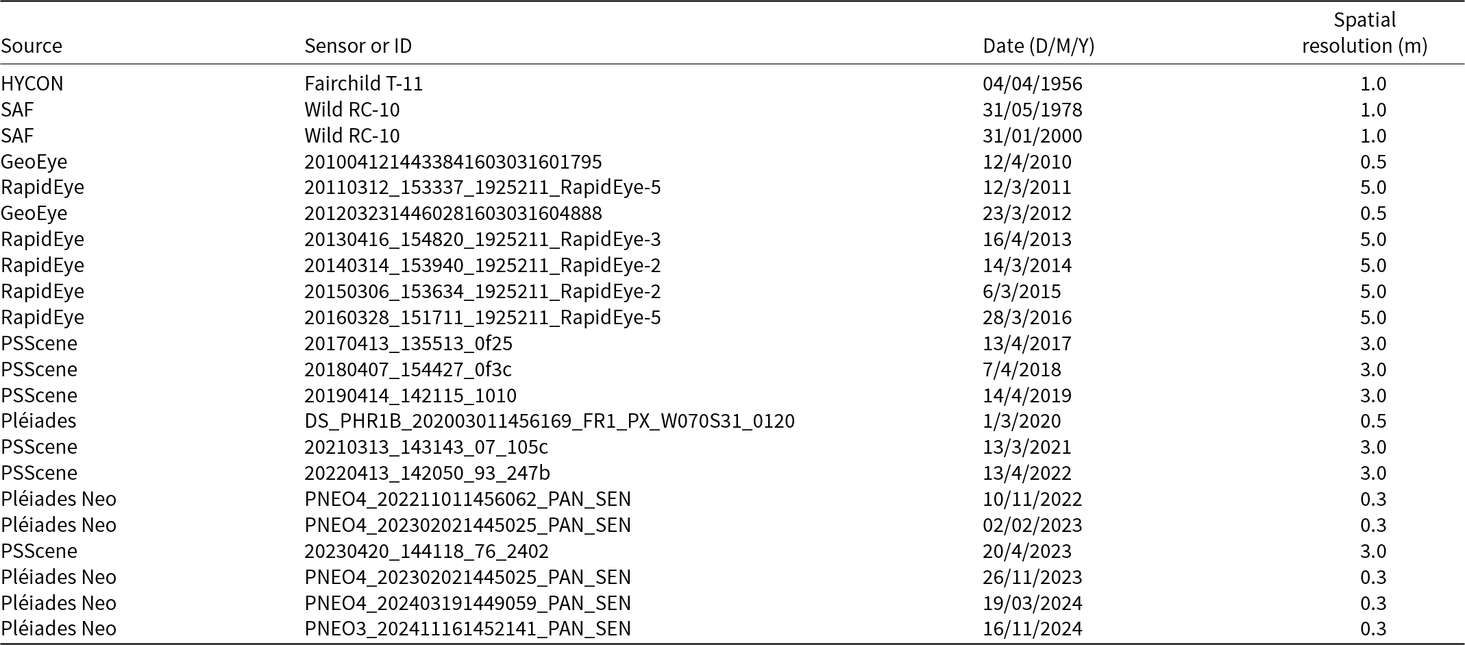Select the 20180407_154427_0f3c cell
1465x645 pixels.
click(x=408, y=369)
